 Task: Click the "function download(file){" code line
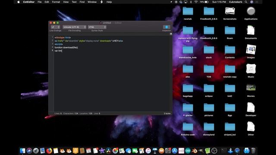point(66,47)
